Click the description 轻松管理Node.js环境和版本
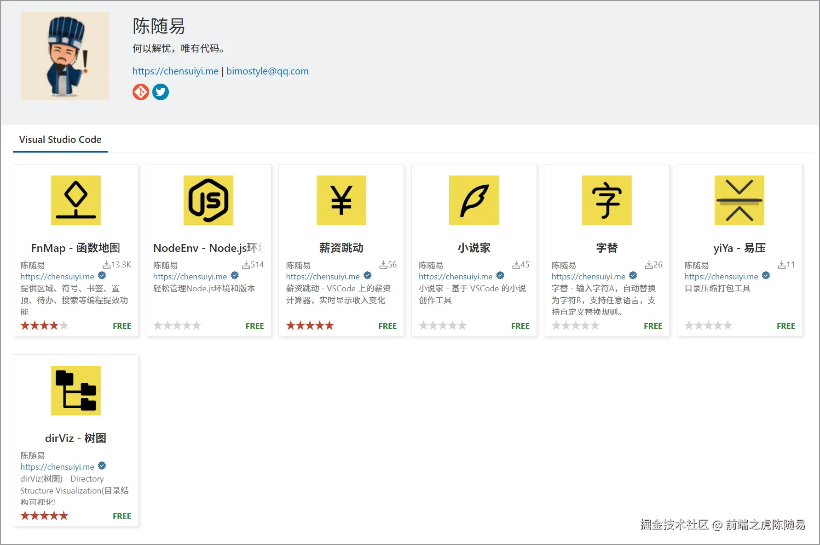The image size is (820, 545). coord(204,289)
